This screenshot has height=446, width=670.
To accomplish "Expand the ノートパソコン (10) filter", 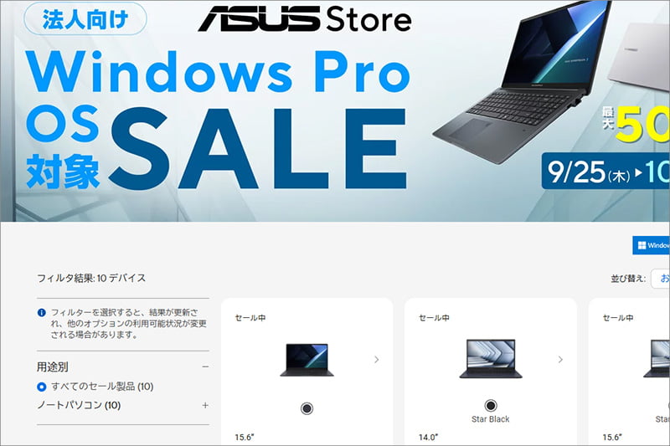I will 205,406.
